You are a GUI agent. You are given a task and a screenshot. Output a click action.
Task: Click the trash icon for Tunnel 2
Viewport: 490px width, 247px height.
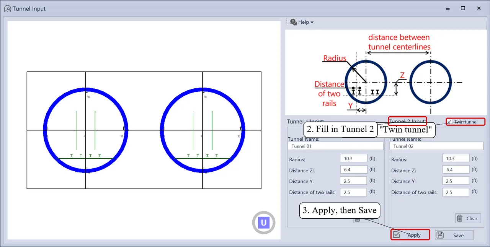click(461, 218)
